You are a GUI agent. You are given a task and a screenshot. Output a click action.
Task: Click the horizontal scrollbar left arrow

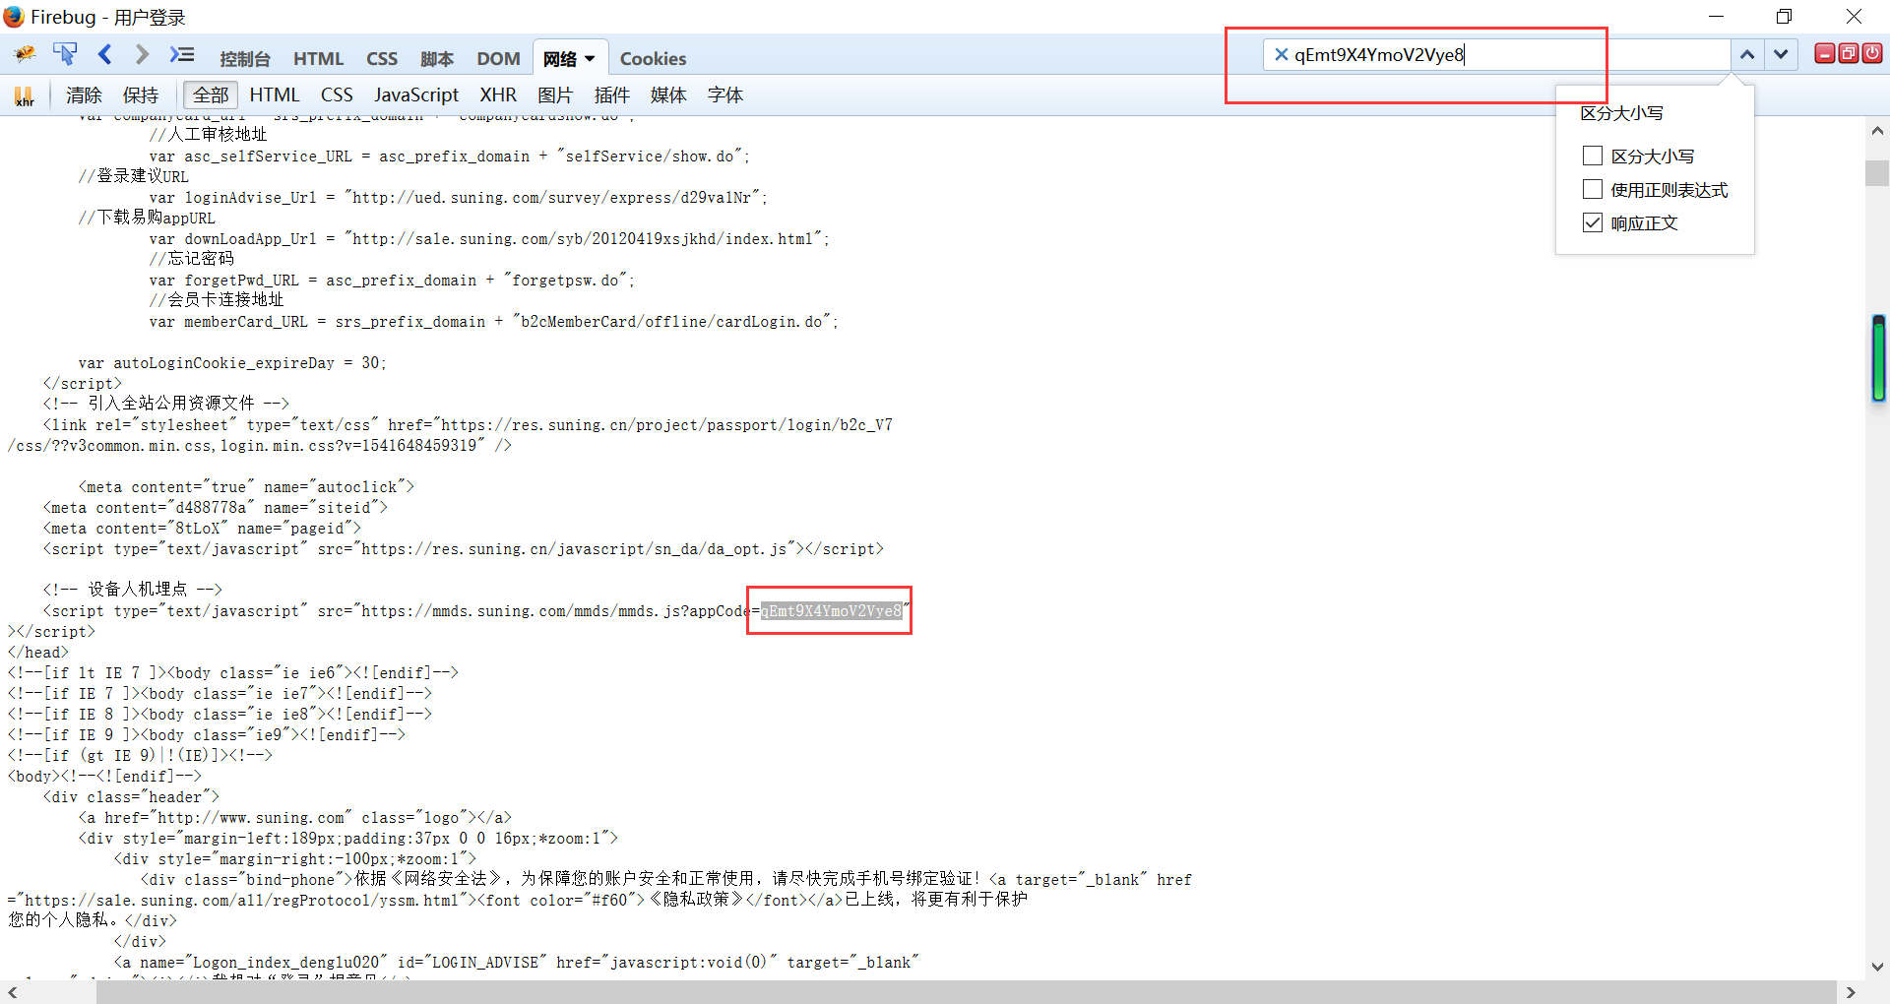tap(12, 992)
